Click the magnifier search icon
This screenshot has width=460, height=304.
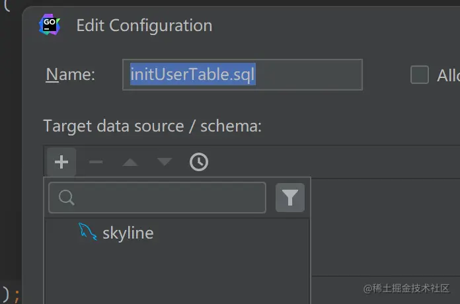[x=66, y=198]
